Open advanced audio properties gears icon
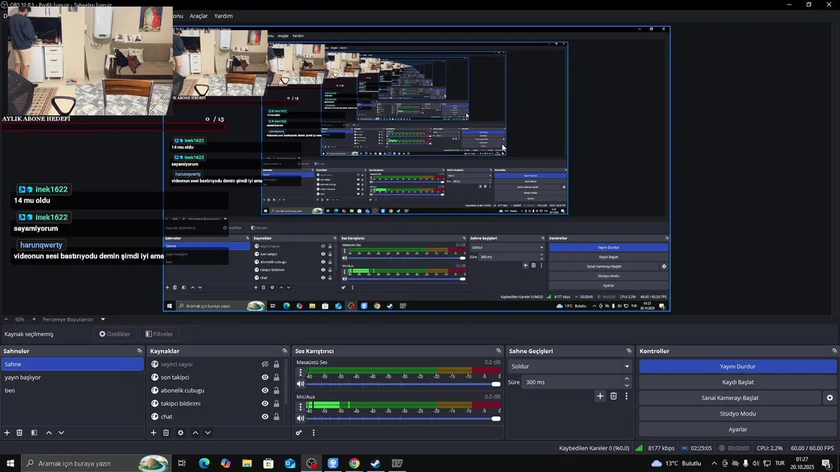This screenshot has width=840, height=472. tap(299, 433)
